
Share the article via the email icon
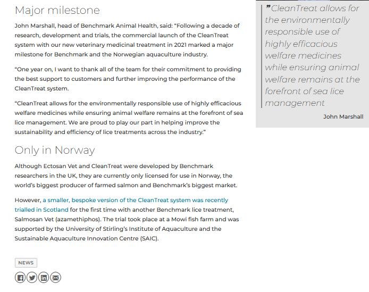pyautogui.click(x=55, y=277)
